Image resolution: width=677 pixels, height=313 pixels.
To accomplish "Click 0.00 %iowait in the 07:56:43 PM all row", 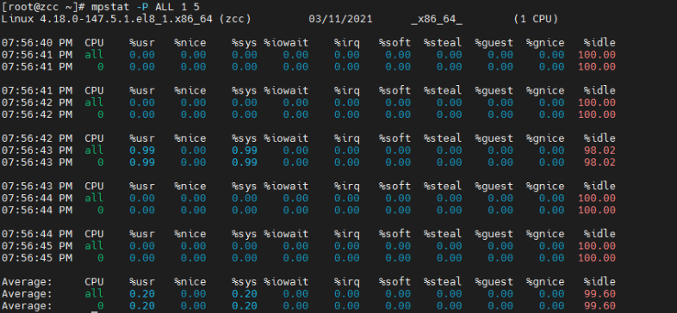I will click(x=295, y=150).
